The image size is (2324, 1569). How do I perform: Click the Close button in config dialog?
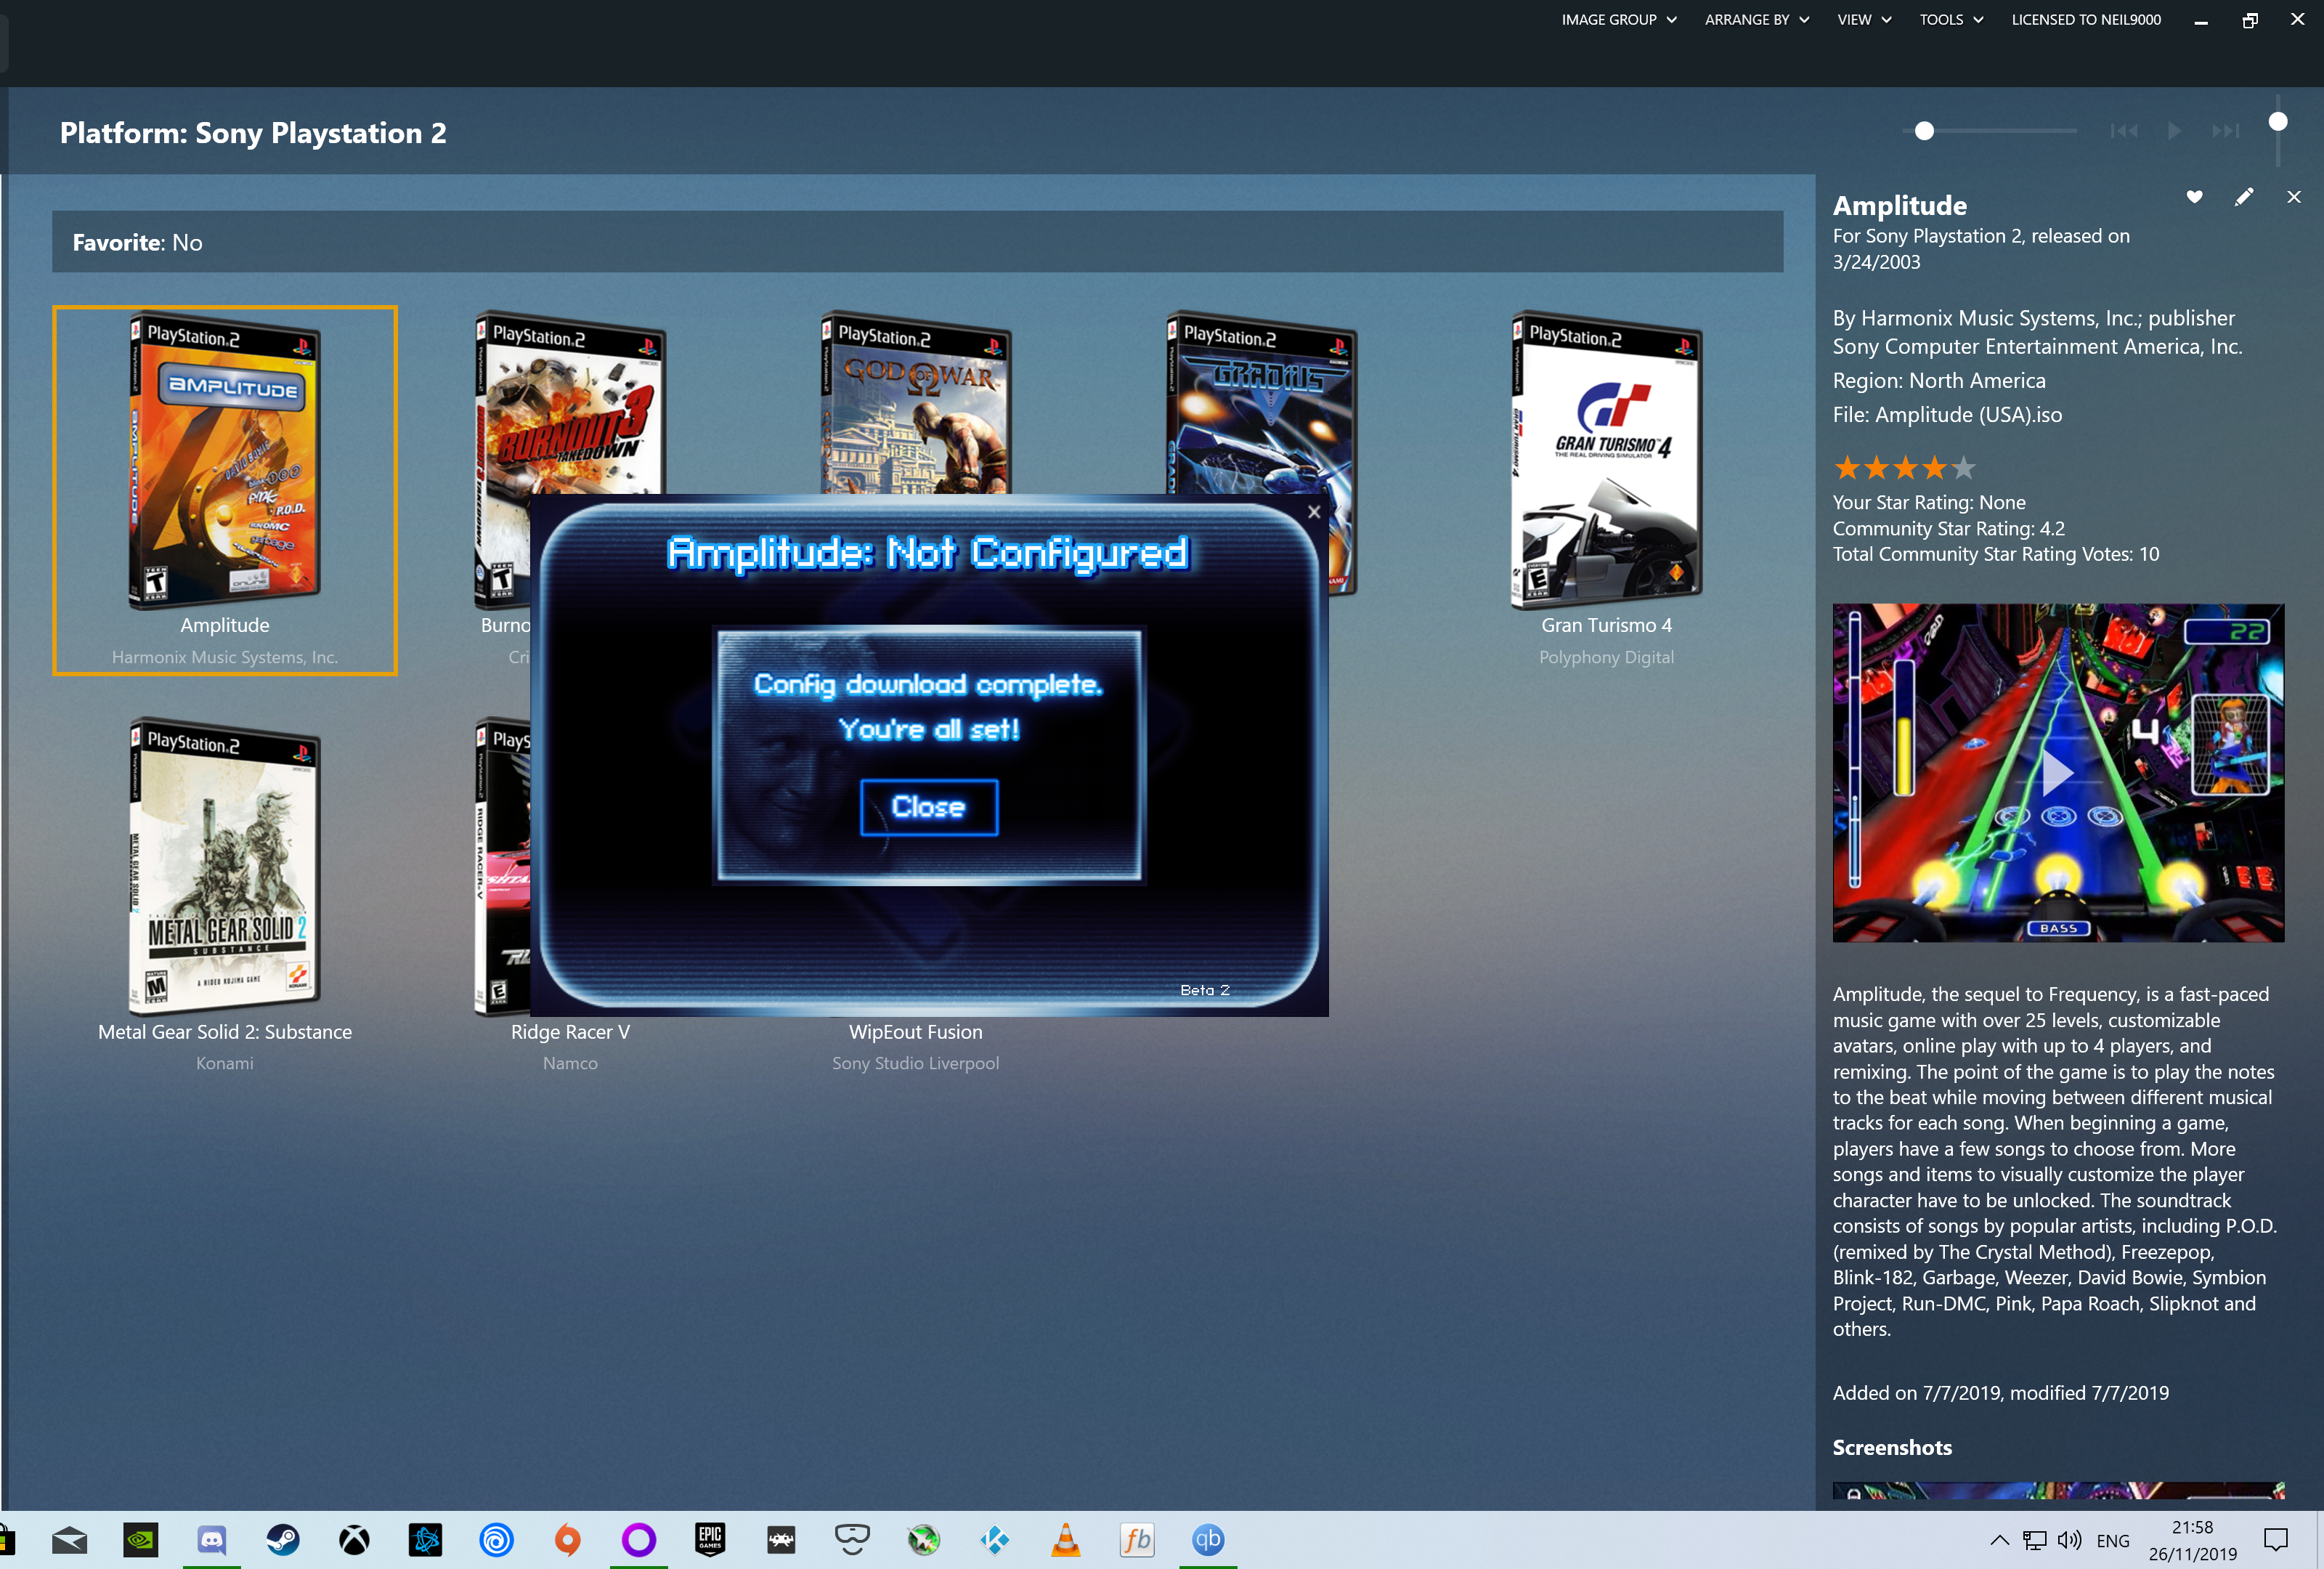click(x=929, y=807)
